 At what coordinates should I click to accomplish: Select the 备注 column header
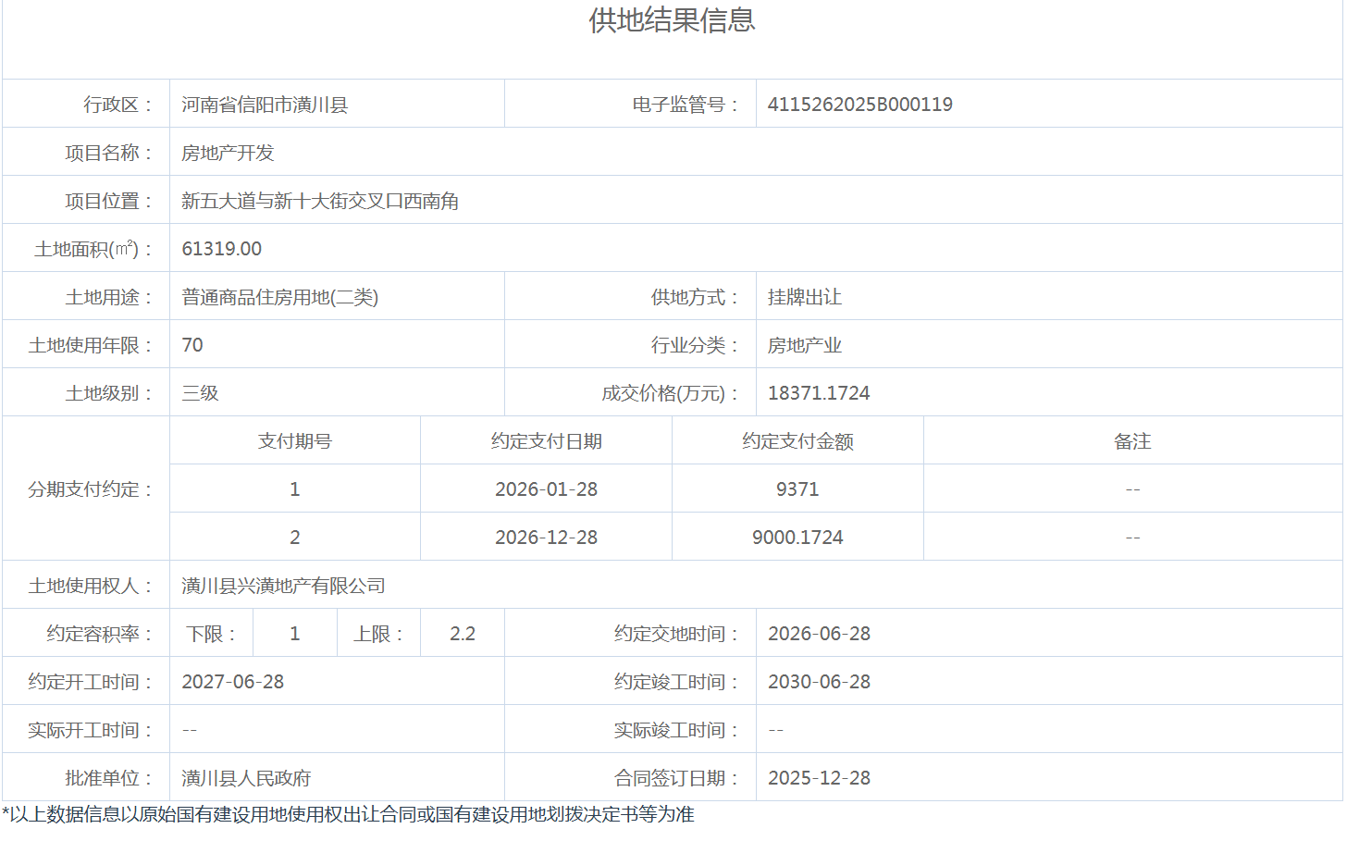1132,441
